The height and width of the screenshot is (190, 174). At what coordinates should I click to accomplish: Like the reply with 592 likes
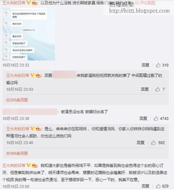pyautogui.click(x=153, y=143)
